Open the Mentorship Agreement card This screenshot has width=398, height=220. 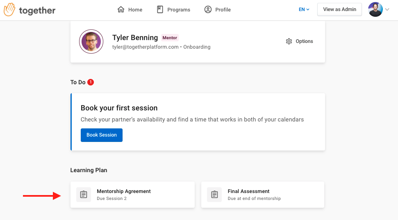tap(132, 195)
